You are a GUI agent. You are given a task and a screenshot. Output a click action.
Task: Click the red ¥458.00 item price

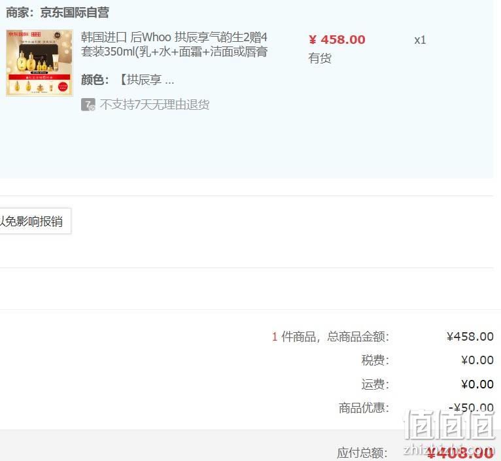pos(337,40)
